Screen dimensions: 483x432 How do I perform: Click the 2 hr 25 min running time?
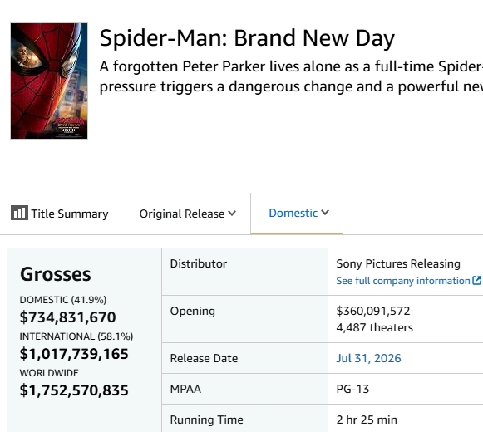(x=367, y=420)
